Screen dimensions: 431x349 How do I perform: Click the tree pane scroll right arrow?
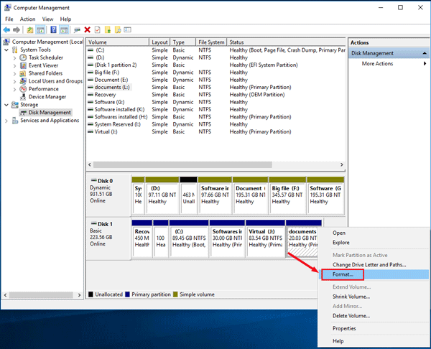click(x=79, y=295)
